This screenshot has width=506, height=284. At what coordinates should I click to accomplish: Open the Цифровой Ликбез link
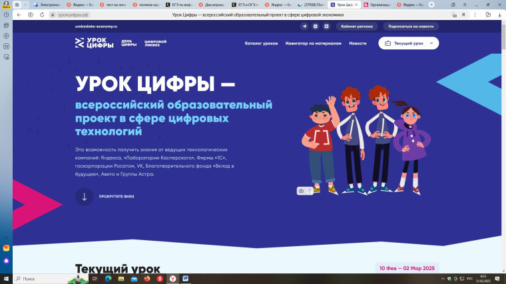[155, 43]
